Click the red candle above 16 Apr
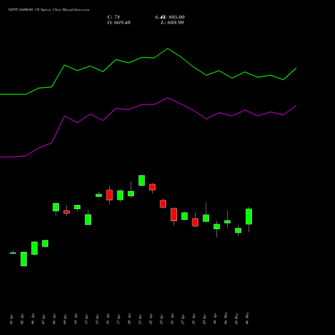The height and width of the screenshot is (335, 335). click(109, 195)
